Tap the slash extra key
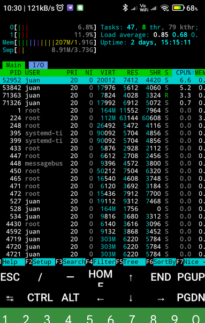 tap(40, 277)
